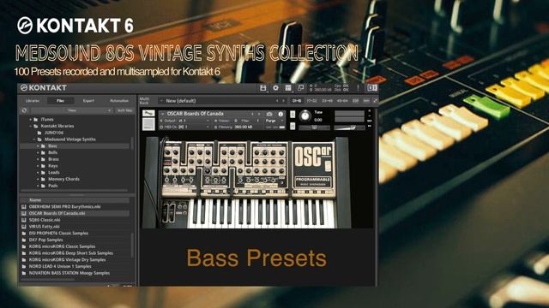Screen dimensions: 549x308
Task: Collapse the Medsound Vintage Synths folder
Action: (x=34, y=139)
